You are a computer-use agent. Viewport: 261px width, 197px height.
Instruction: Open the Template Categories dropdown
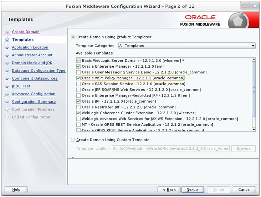pyautogui.click(x=187, y=46)
